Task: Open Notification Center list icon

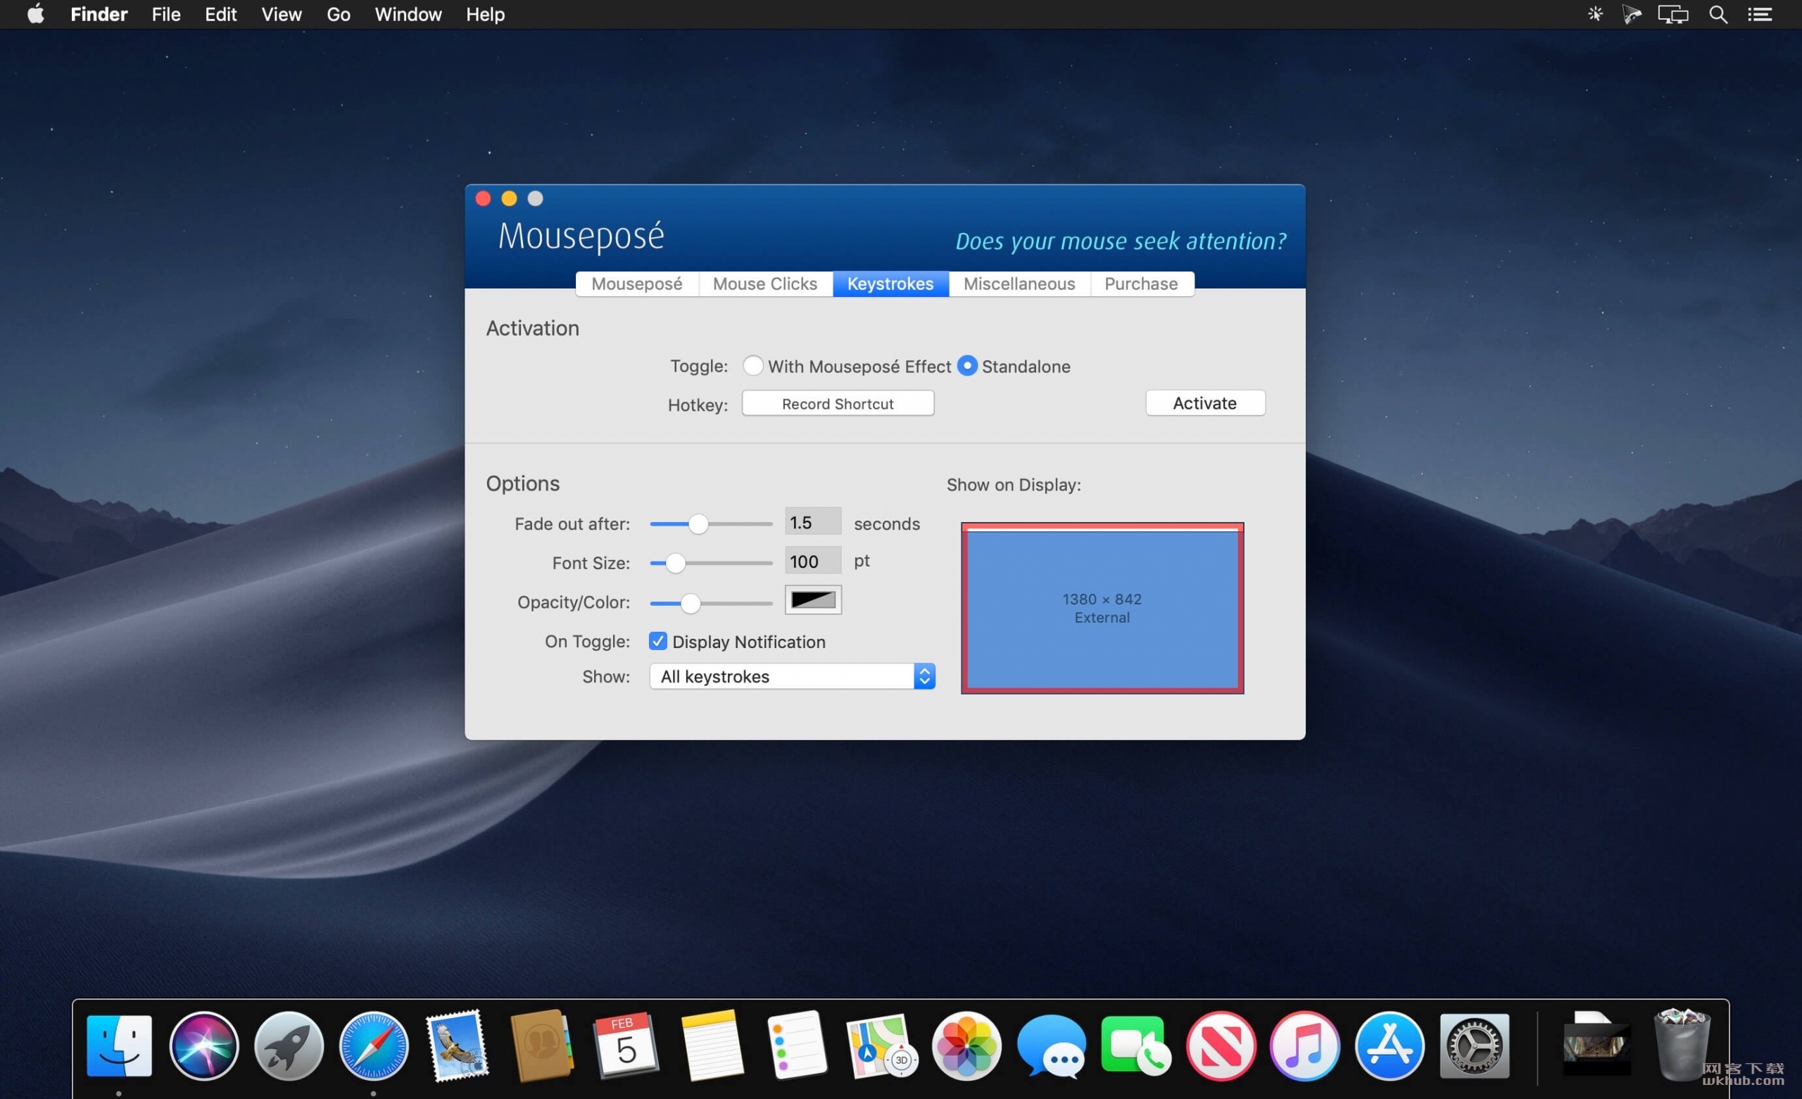Action: tap(1760, 14)
